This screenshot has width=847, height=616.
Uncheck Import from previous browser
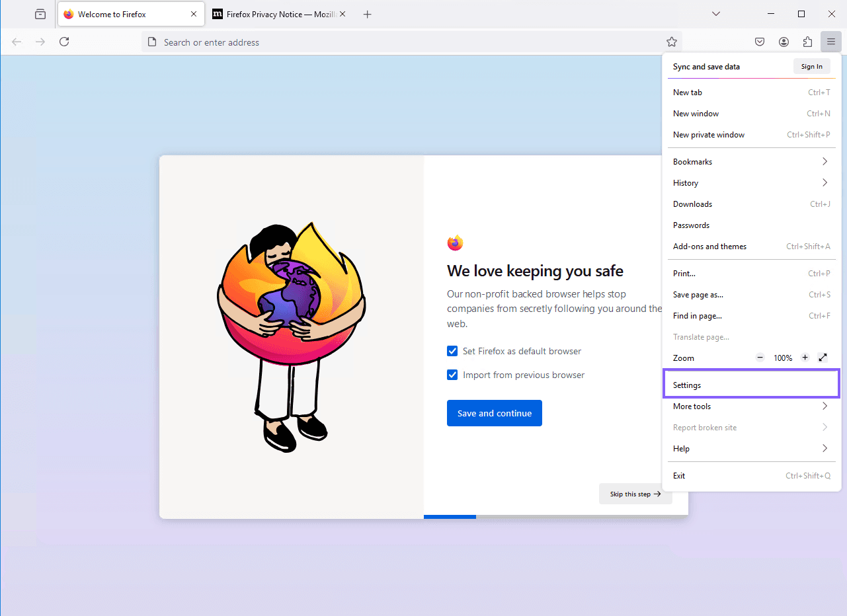click(x=452, y=375)
